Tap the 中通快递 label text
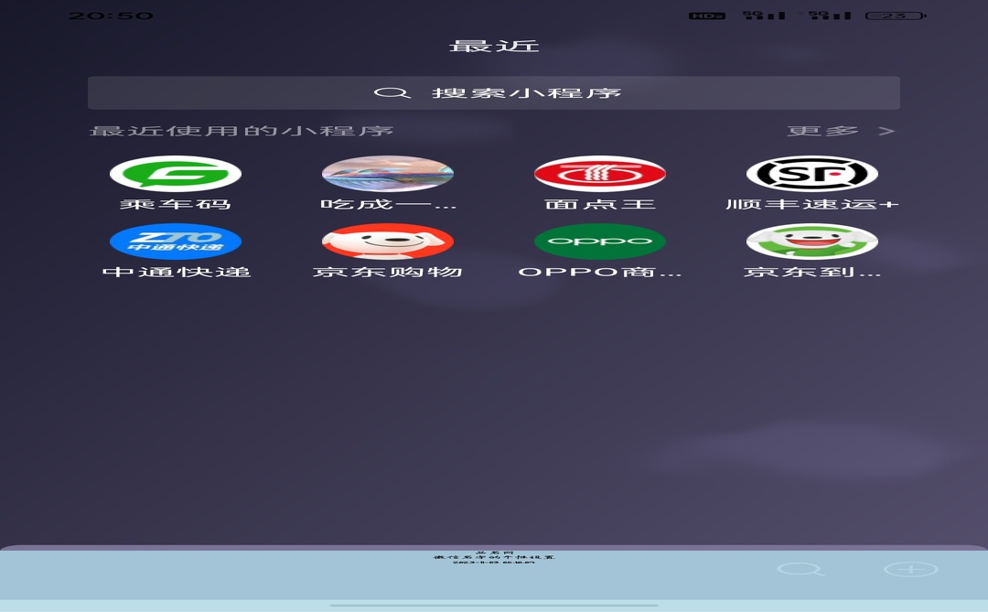The height and width of the screenshot is (612, 988). (x=177, y=273)
